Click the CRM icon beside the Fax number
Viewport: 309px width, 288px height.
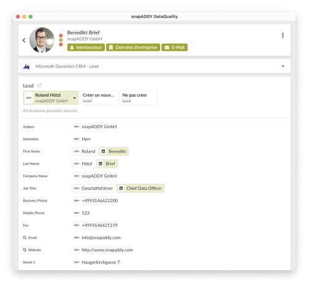(77, 225)
